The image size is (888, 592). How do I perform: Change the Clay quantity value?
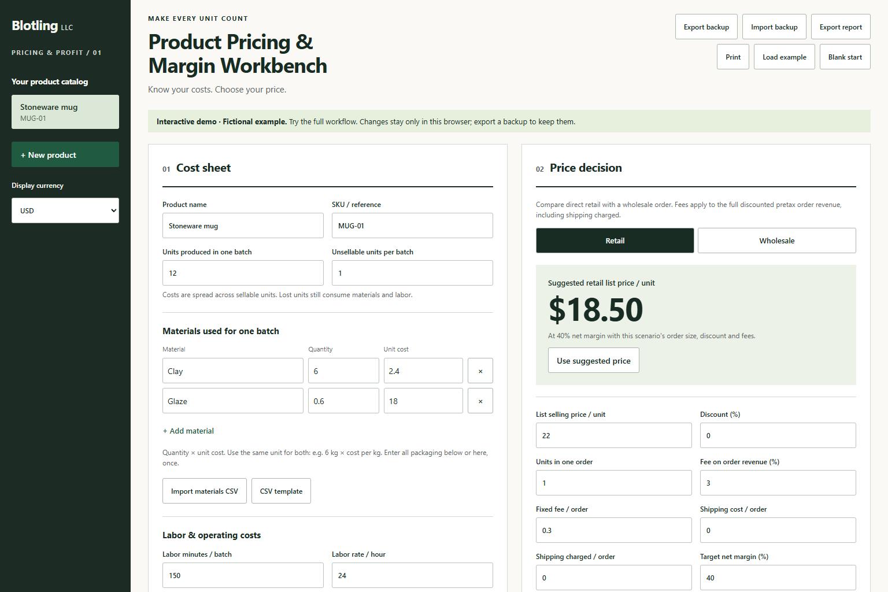coord(343,371)
